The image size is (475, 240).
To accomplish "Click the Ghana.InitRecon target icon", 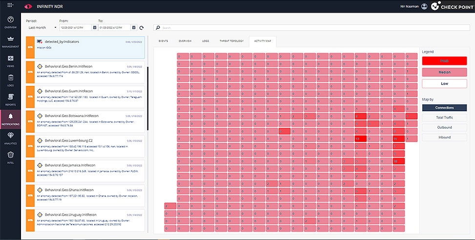I will click(x=40, y=190).
